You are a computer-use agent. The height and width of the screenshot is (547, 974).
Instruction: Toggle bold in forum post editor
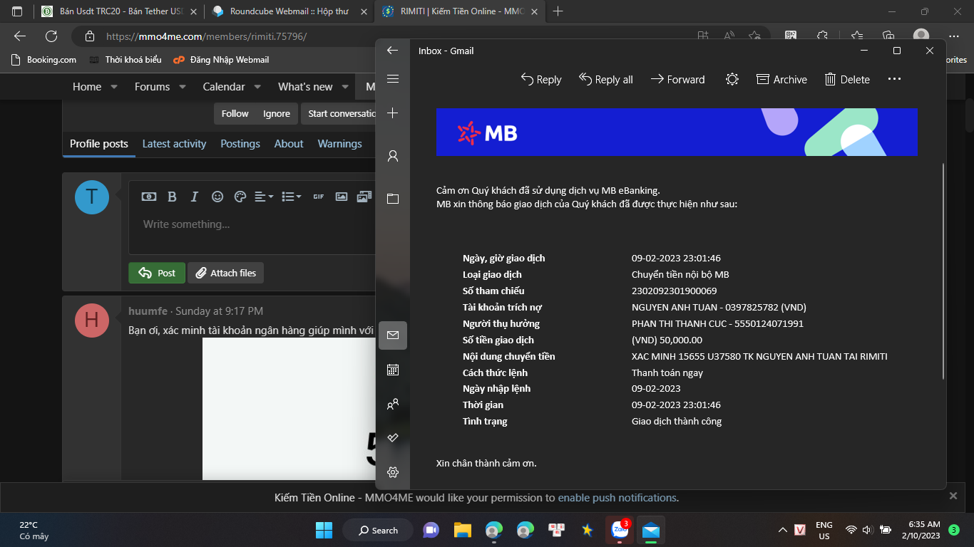coord(172,197)
